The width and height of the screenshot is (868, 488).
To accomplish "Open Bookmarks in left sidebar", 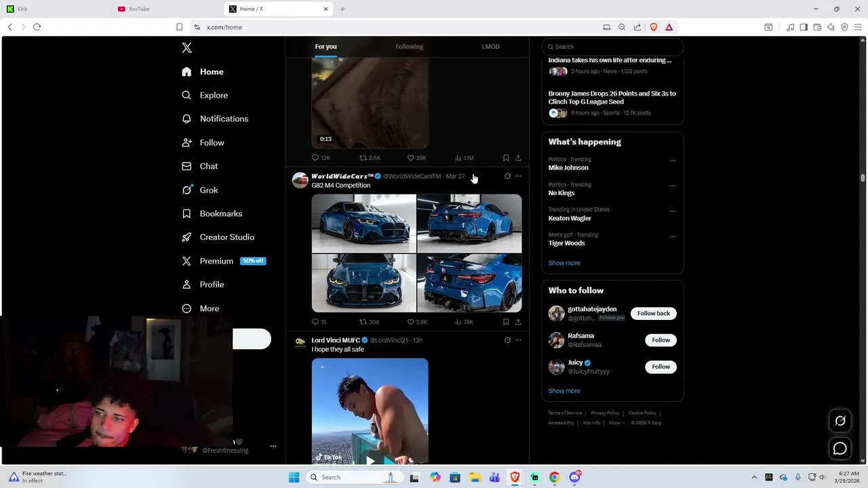I will point(212,213).
